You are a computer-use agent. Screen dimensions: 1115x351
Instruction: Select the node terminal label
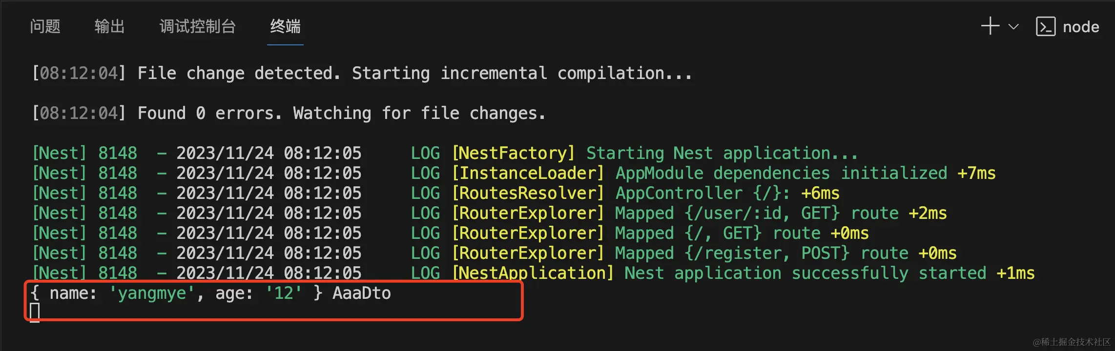(1081, 27)
